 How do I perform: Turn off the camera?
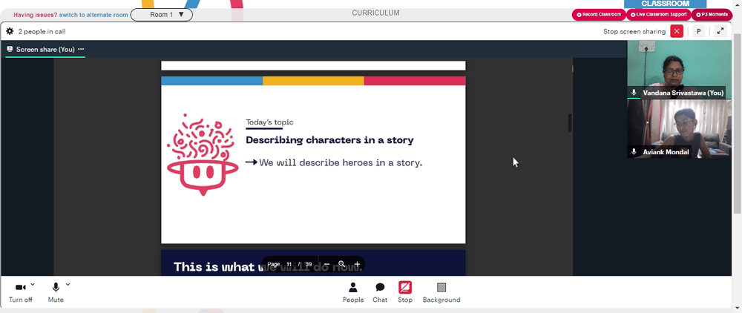20,293
